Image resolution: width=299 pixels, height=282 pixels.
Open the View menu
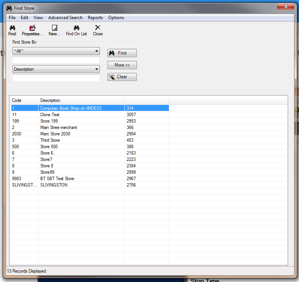click(38, 18)
